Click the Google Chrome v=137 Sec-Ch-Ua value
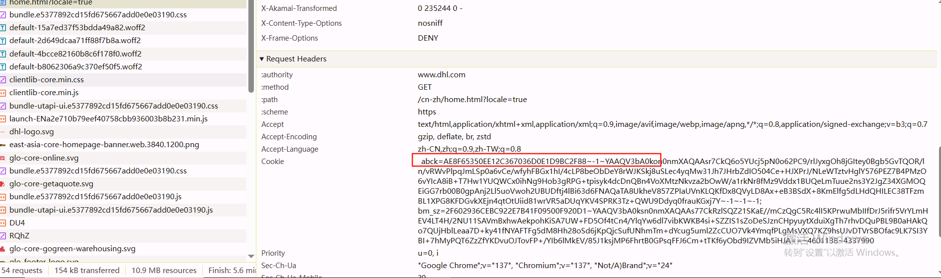Viewport: 941px width, 278px height. click(545, 266)
